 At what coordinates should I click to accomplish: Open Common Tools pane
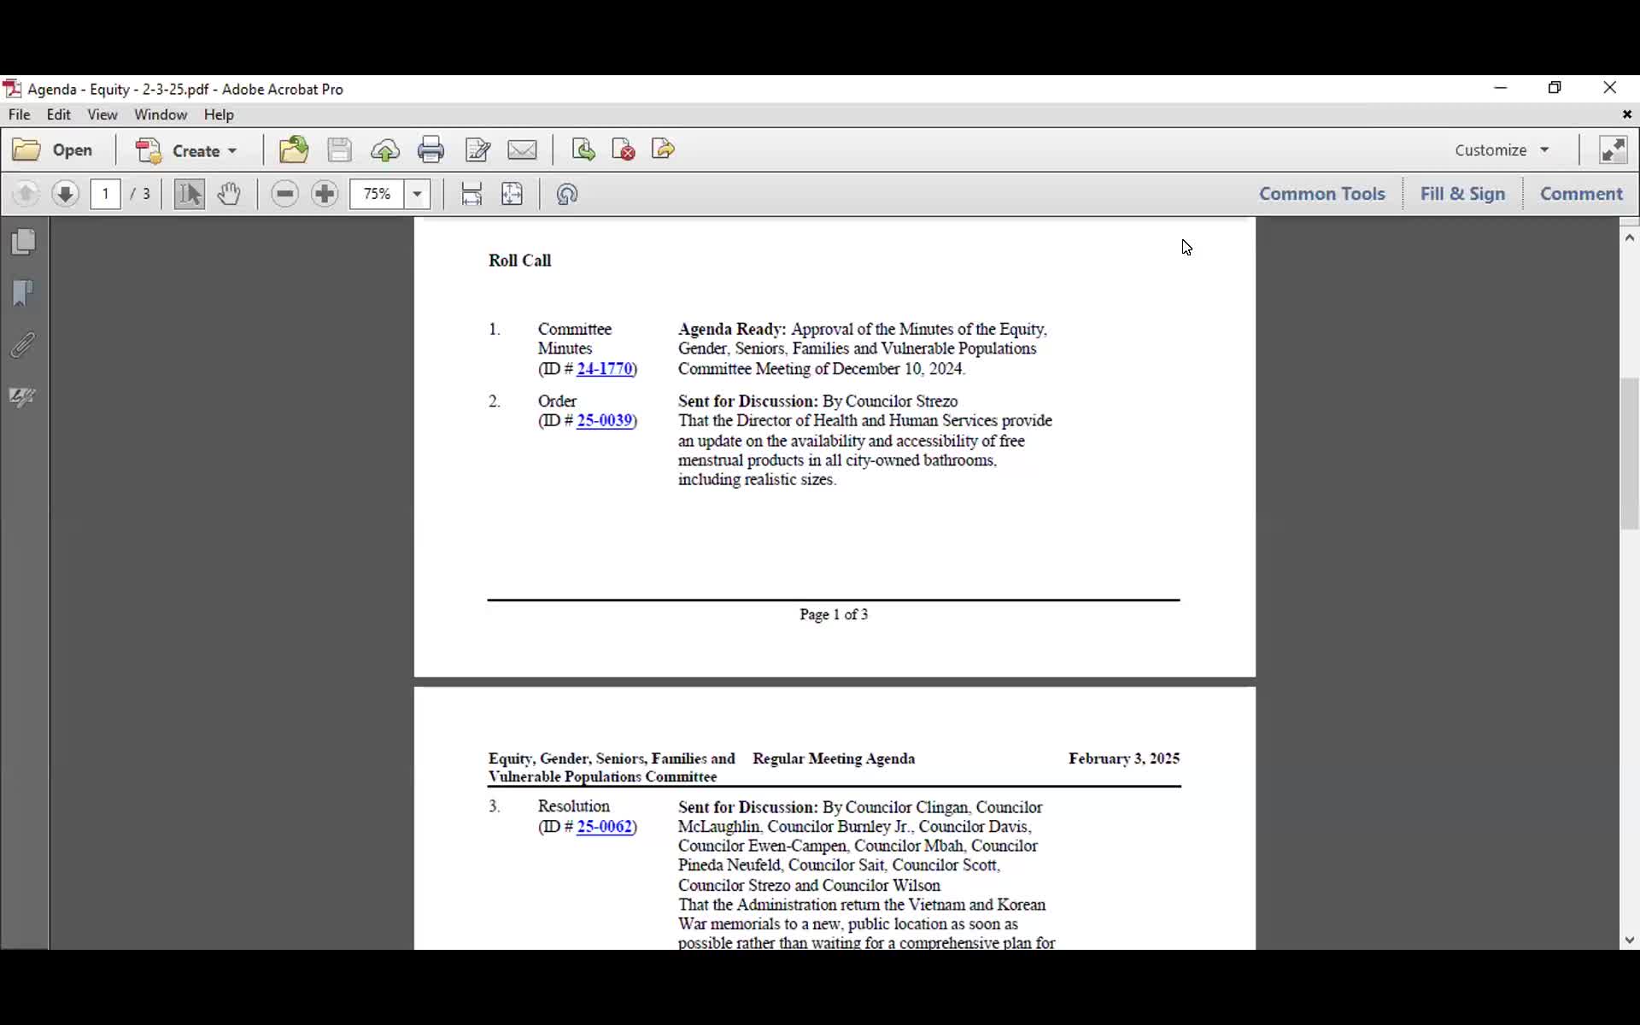coord(1321,194)
